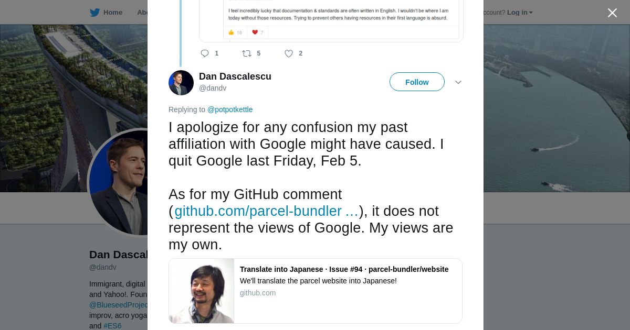Click the Home menu item
Image resolution: width=630 pixels, height=330 pixels.
click(x=112, y=13)
